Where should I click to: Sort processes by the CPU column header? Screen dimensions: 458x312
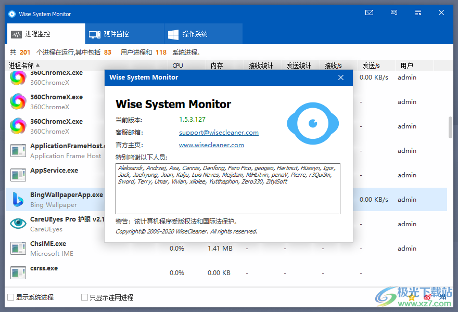click(x=177, y=66)
